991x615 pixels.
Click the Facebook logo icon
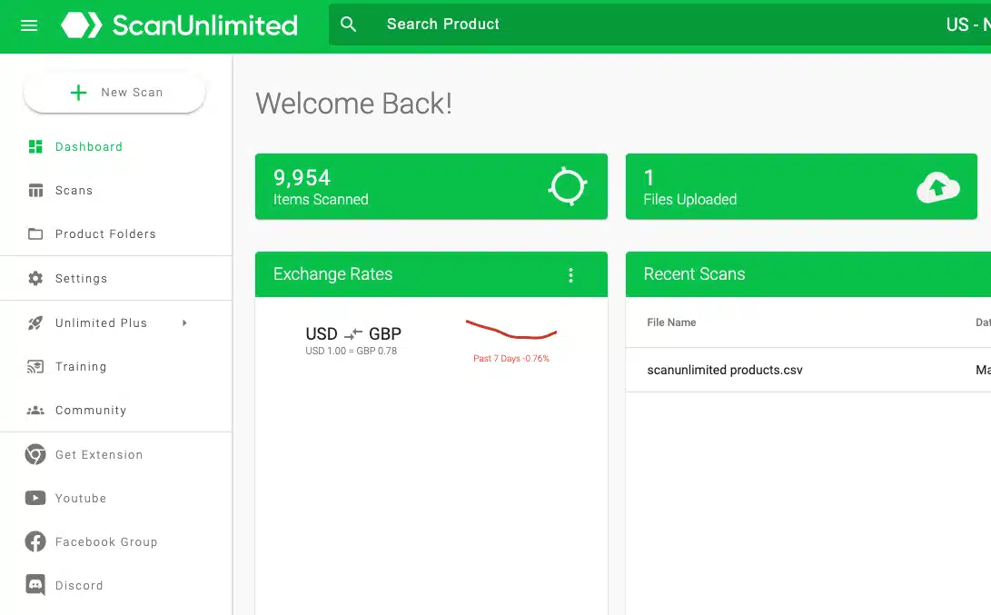coord(35,541)
